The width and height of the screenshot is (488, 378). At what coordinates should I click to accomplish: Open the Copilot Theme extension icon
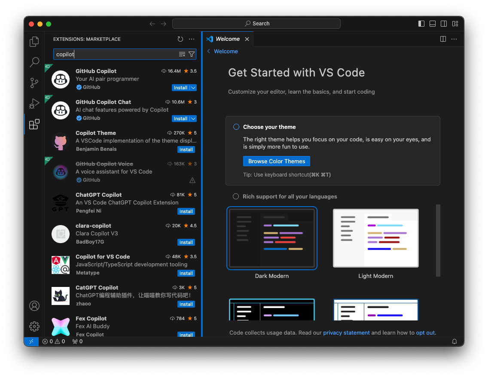[x=61, y=141]
